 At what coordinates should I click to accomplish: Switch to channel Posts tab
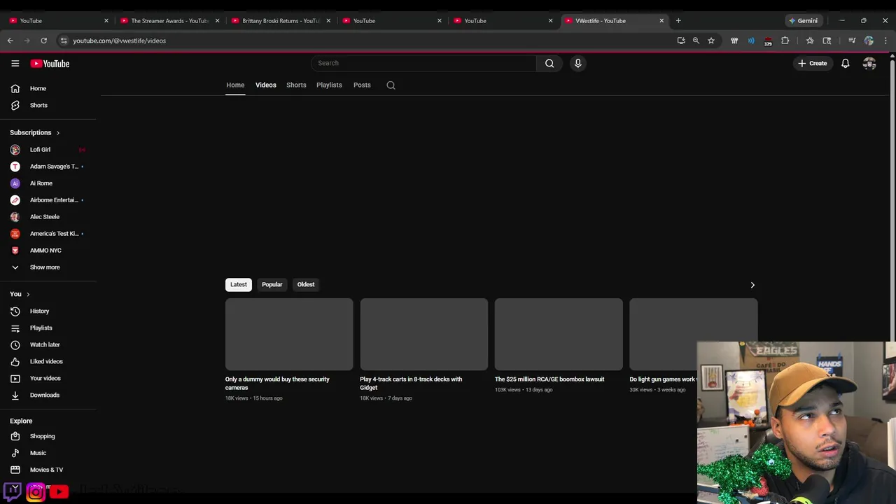coord(362,85)
